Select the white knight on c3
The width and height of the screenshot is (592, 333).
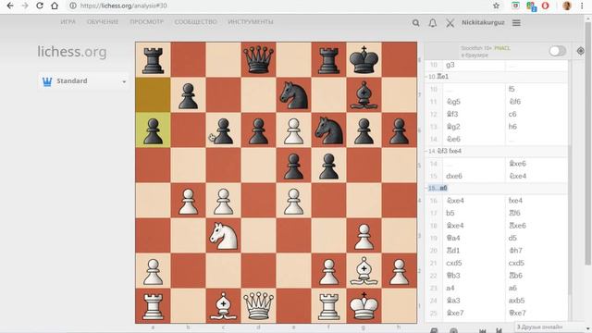pyautogui.click(x=224, y=236)
